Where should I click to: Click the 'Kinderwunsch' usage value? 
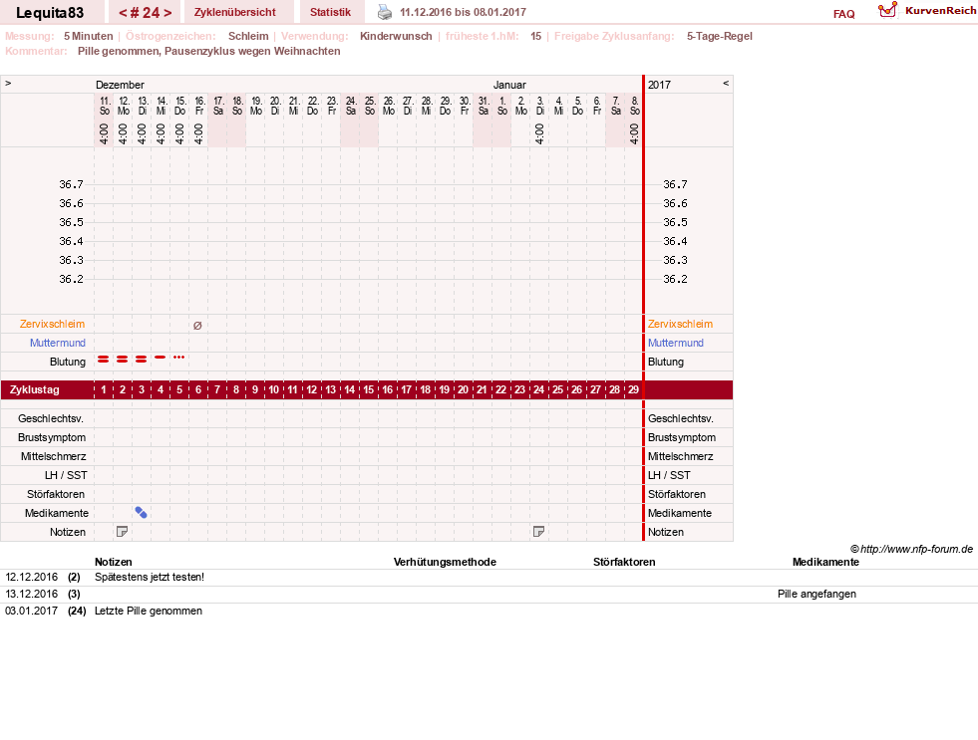coord(396,36)
